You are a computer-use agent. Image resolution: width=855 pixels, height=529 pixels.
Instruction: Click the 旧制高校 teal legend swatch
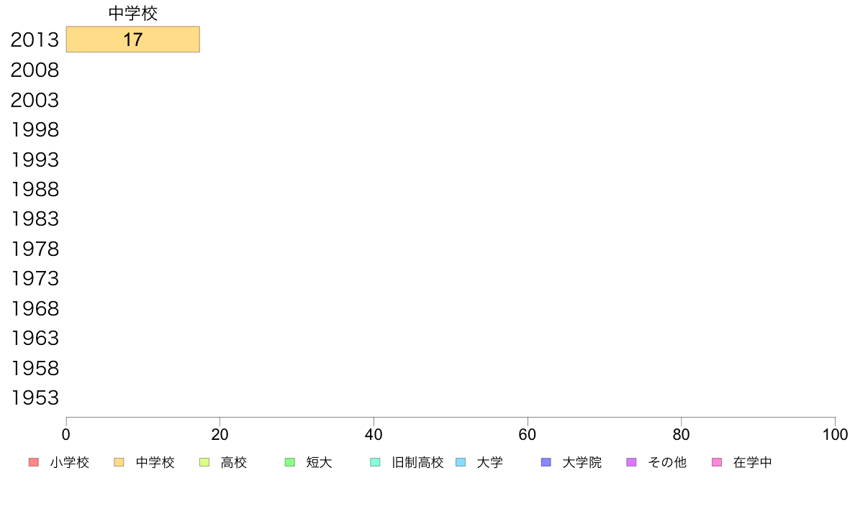(x=375, y=463)
